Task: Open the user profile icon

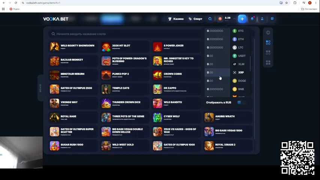Action: 262,19
